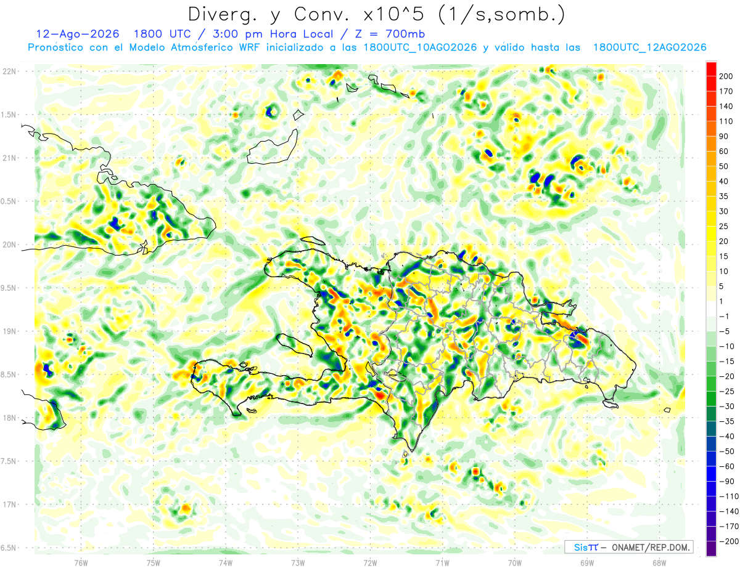Click the "9.5N" latitude label
The width and height of the screenshot is (740, 571).
(x=9, y=288)
